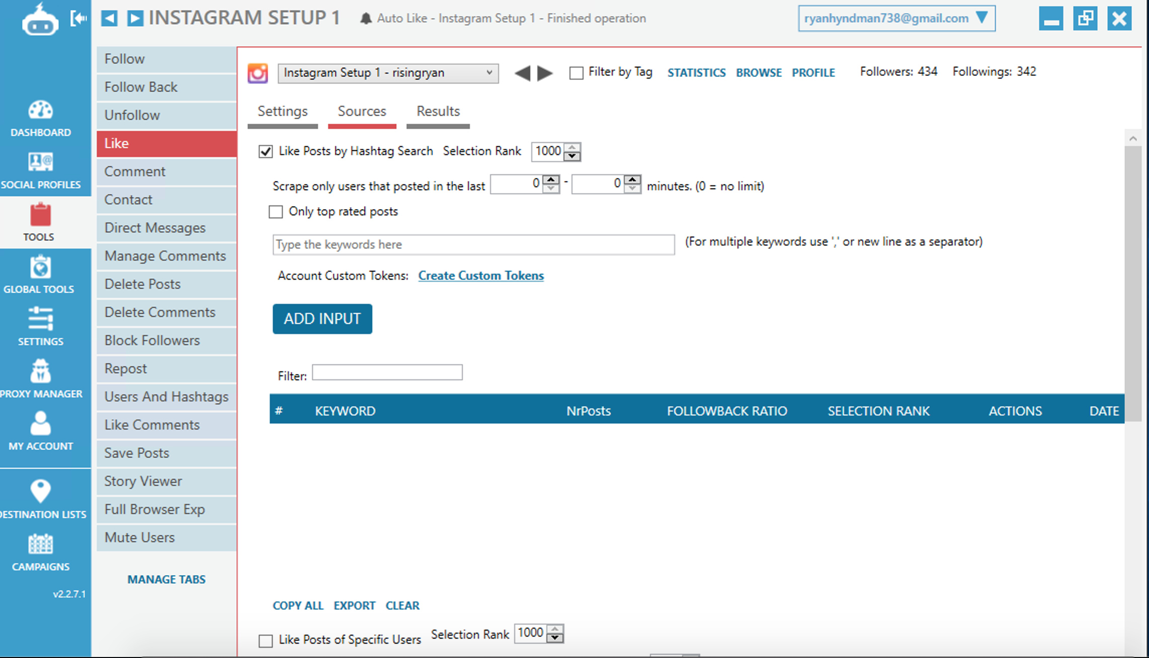Go to next setup with right arrow
This screenshot has width=1149, height=658.
pyautogui.click(x=135, y=19)
